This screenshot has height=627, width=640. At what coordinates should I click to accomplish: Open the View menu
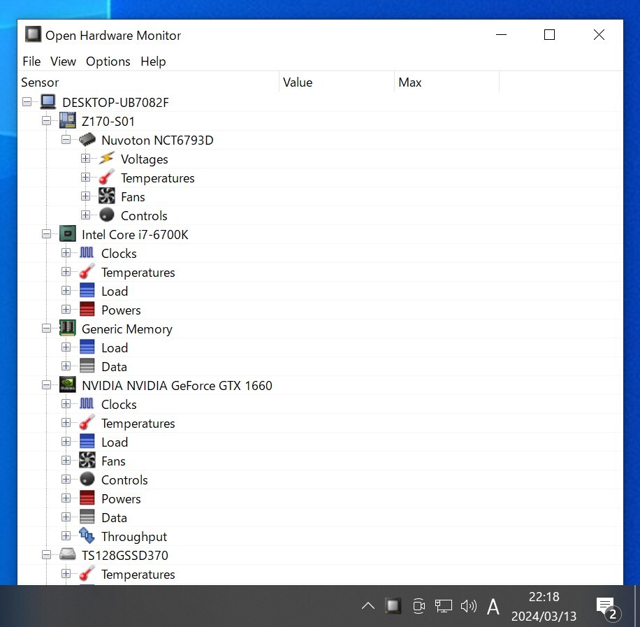[63, 62]
